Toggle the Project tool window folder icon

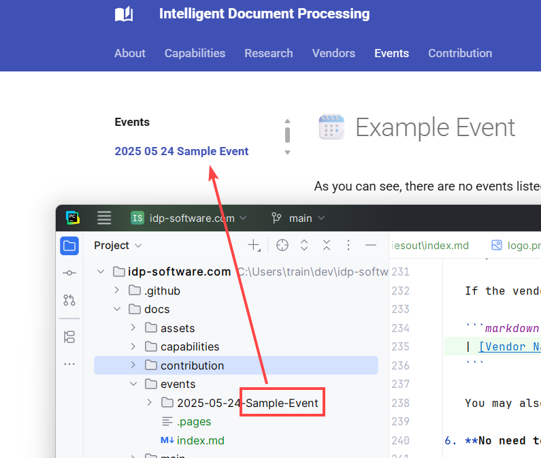[69, 246]
